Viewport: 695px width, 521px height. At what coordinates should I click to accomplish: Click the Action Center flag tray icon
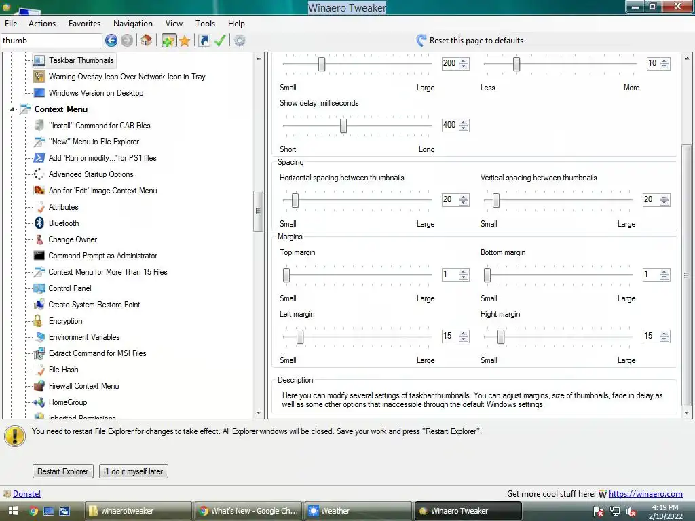[x=598, y=512]
